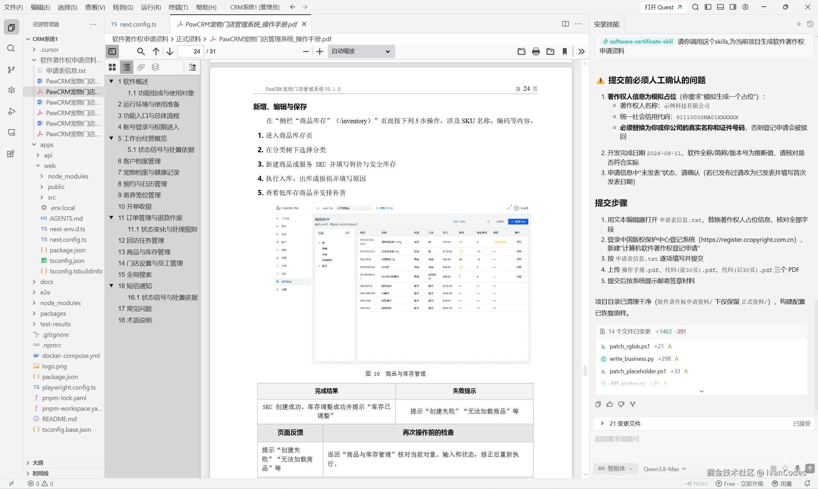Image resolution: width=818 pixels, height=489 pixels.
Task: Expand the 21 变更文件 section
Action: [602, 423]
